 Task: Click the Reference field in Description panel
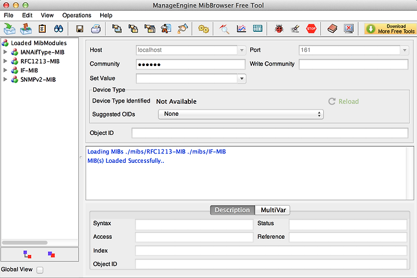point(348,237)
